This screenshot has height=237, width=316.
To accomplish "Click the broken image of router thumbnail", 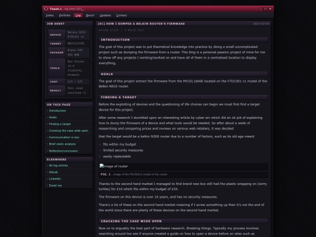I will (x=114, y=166).
